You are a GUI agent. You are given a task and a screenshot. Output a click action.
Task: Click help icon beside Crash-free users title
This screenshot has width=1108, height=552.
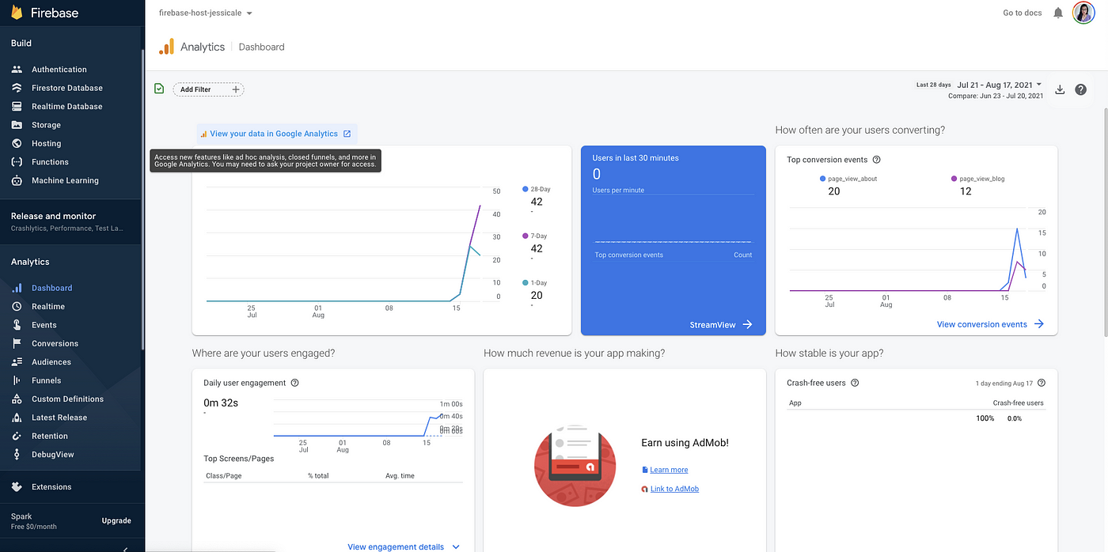pyautogui.click(x=855, y=383)
